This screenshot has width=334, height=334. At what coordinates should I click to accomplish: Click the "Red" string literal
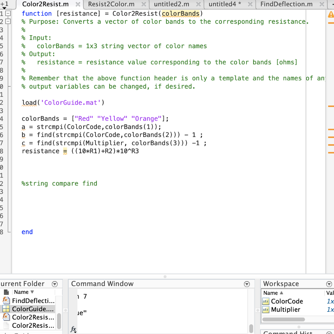pyautogui.click(x=84, y=118)
